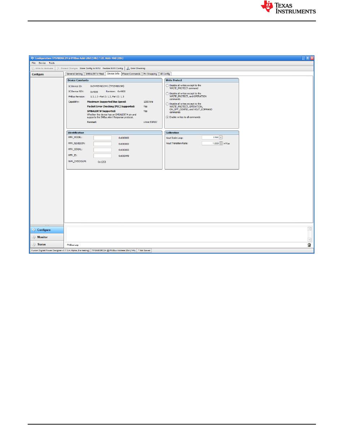Click the MFR_SERIAL input field
The height and width of the screenshot is (447, 343).
(x=103, y=150)
